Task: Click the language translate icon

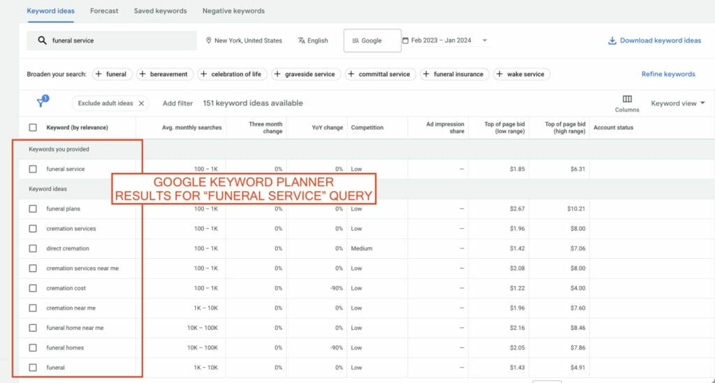Action: [302, 40]
